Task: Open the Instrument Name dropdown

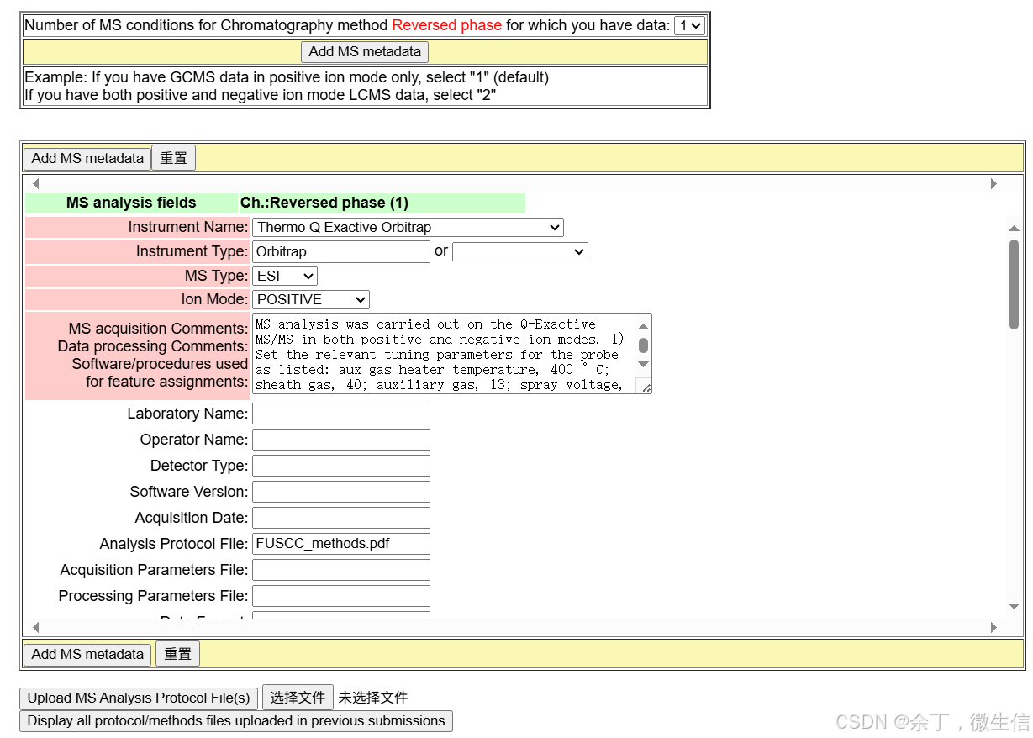Action: tap(408, 227)
